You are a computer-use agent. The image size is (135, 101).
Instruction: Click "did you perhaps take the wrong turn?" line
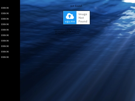point(67,32)
